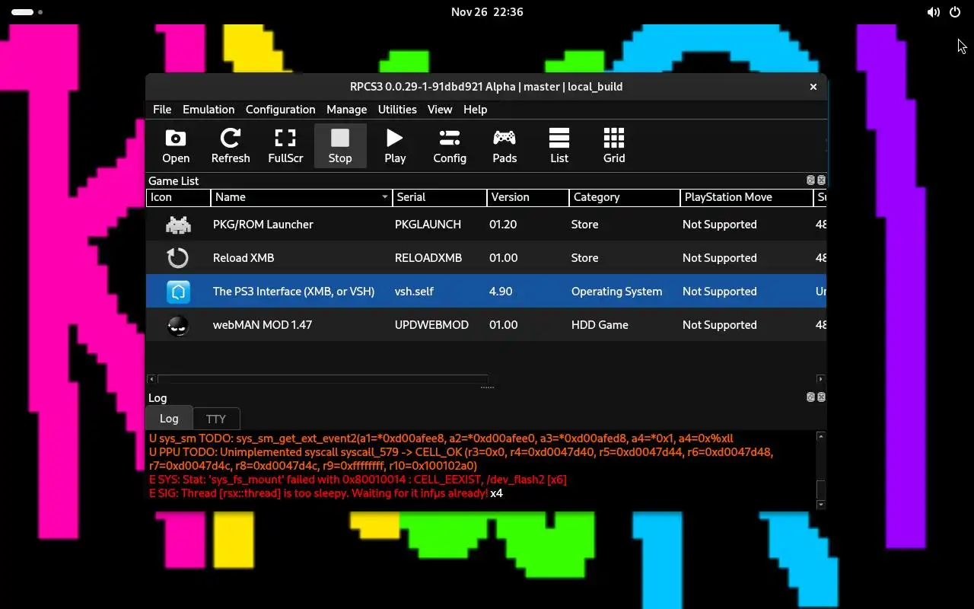Sort by the Version column
This screenshot has width=974, height=609.
528,197
